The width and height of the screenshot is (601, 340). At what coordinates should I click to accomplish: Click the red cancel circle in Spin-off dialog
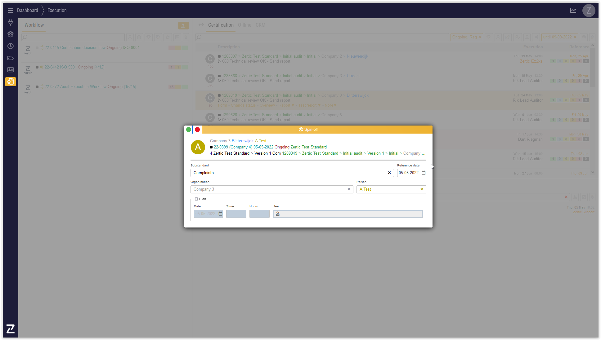pyautogui.click(x=197, y=130)
